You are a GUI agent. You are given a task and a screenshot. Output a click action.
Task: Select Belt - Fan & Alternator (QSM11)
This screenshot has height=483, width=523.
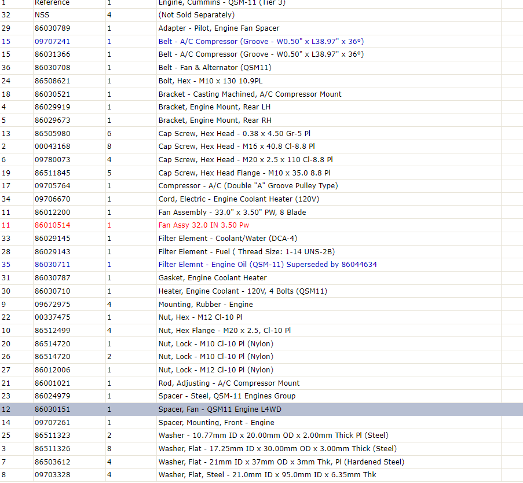point(215,68)
